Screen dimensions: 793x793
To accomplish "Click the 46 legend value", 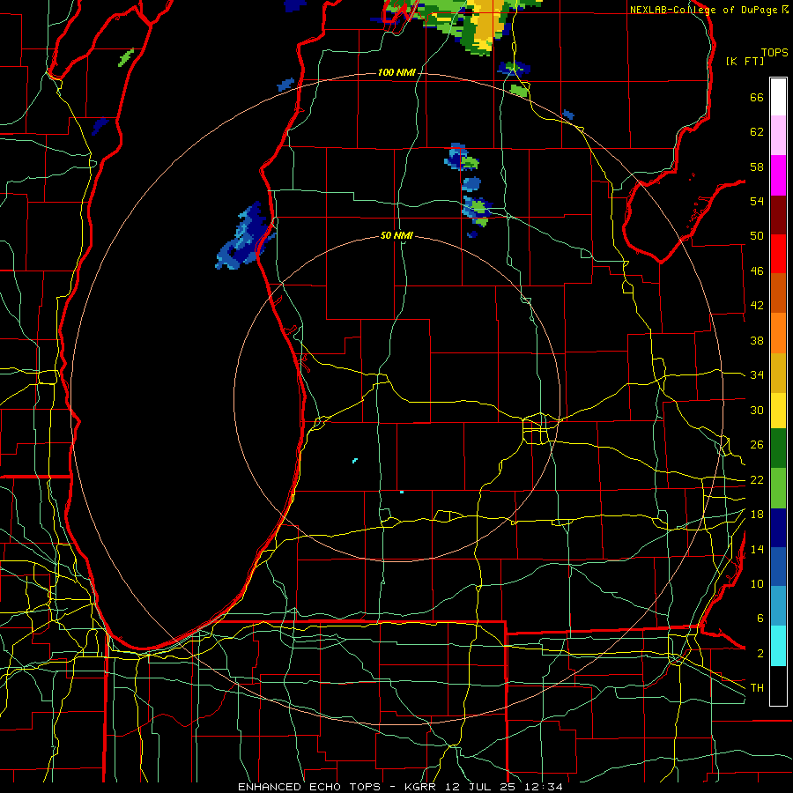I will (x=757, y=271).
